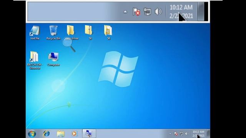Select the 'text file' shortcut on desktop
The image size is (246, 138).
click(35, 33)
